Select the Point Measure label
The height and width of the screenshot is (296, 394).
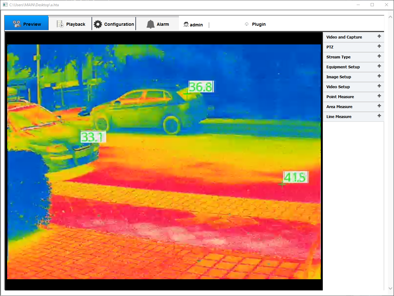tap(340, 97)
